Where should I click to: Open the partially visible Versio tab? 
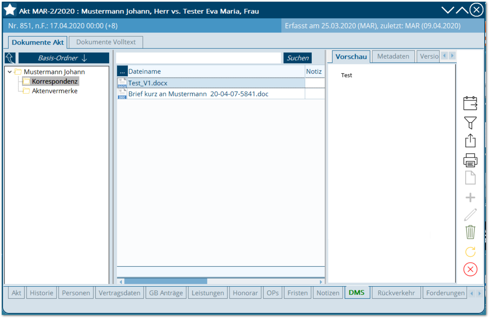coord(429,56)
